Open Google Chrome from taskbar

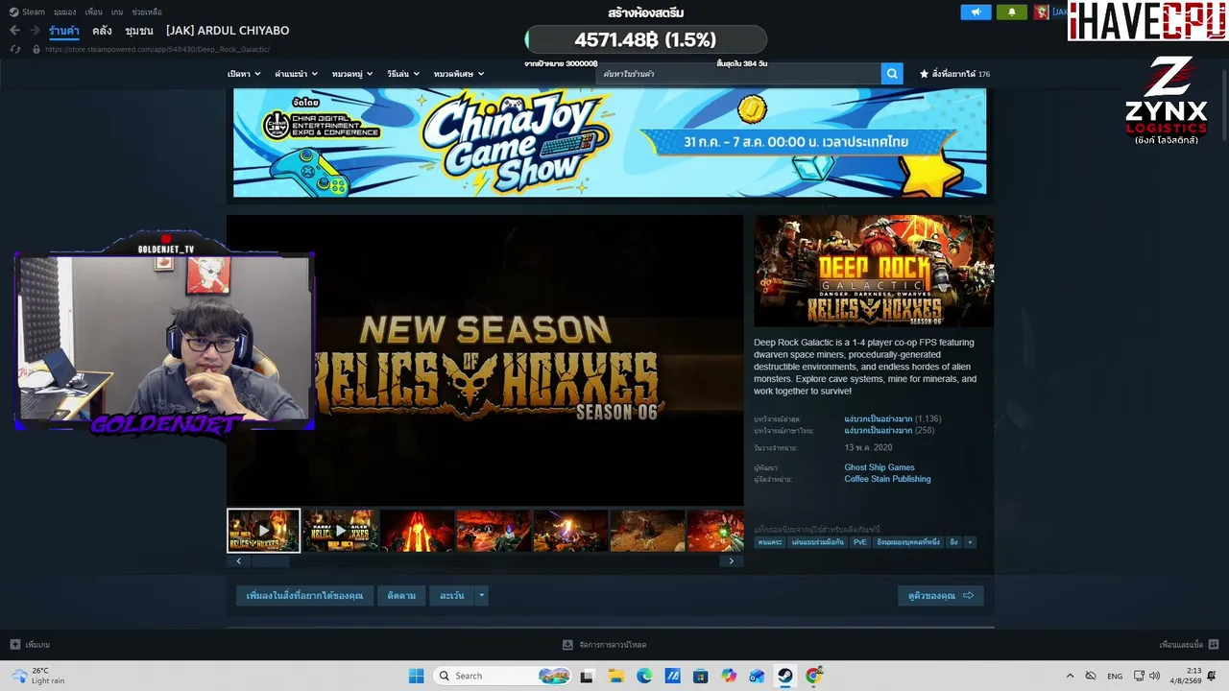814,676
